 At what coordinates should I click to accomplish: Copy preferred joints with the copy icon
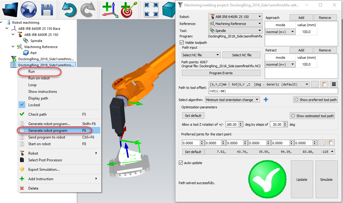(x=322, y=143)
